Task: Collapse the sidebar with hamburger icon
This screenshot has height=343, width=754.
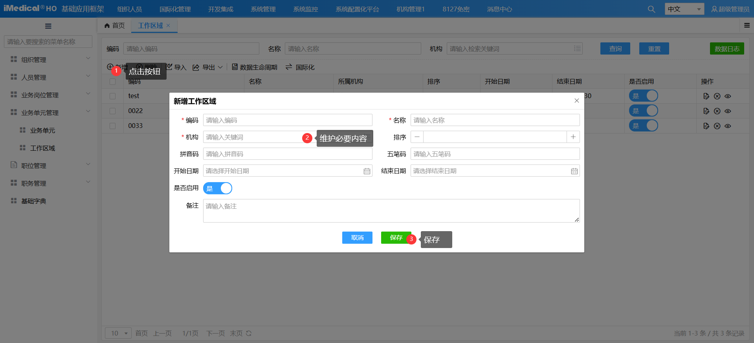Action: (48, 26)
